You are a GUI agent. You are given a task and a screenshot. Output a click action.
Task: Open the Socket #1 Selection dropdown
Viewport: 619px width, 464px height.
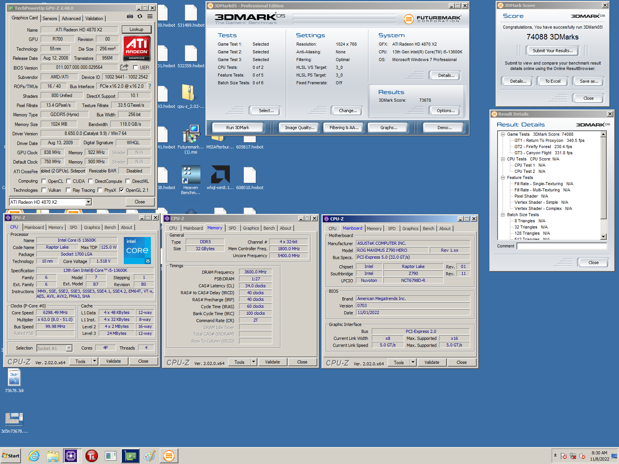pos(69,348)
